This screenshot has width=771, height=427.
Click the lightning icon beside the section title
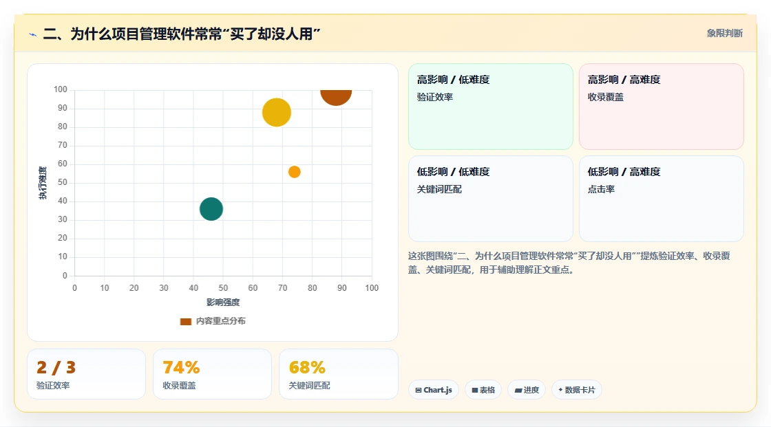tap(33, 34)
